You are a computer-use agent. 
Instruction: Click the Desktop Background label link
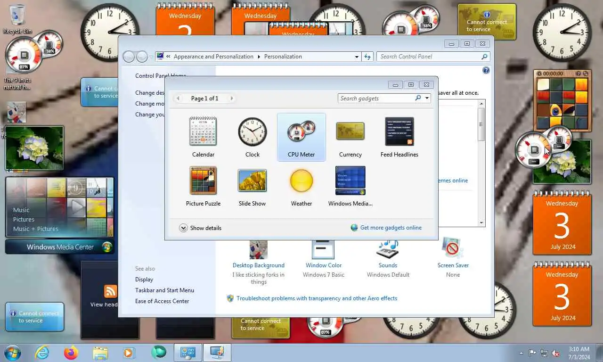point(258,265)
